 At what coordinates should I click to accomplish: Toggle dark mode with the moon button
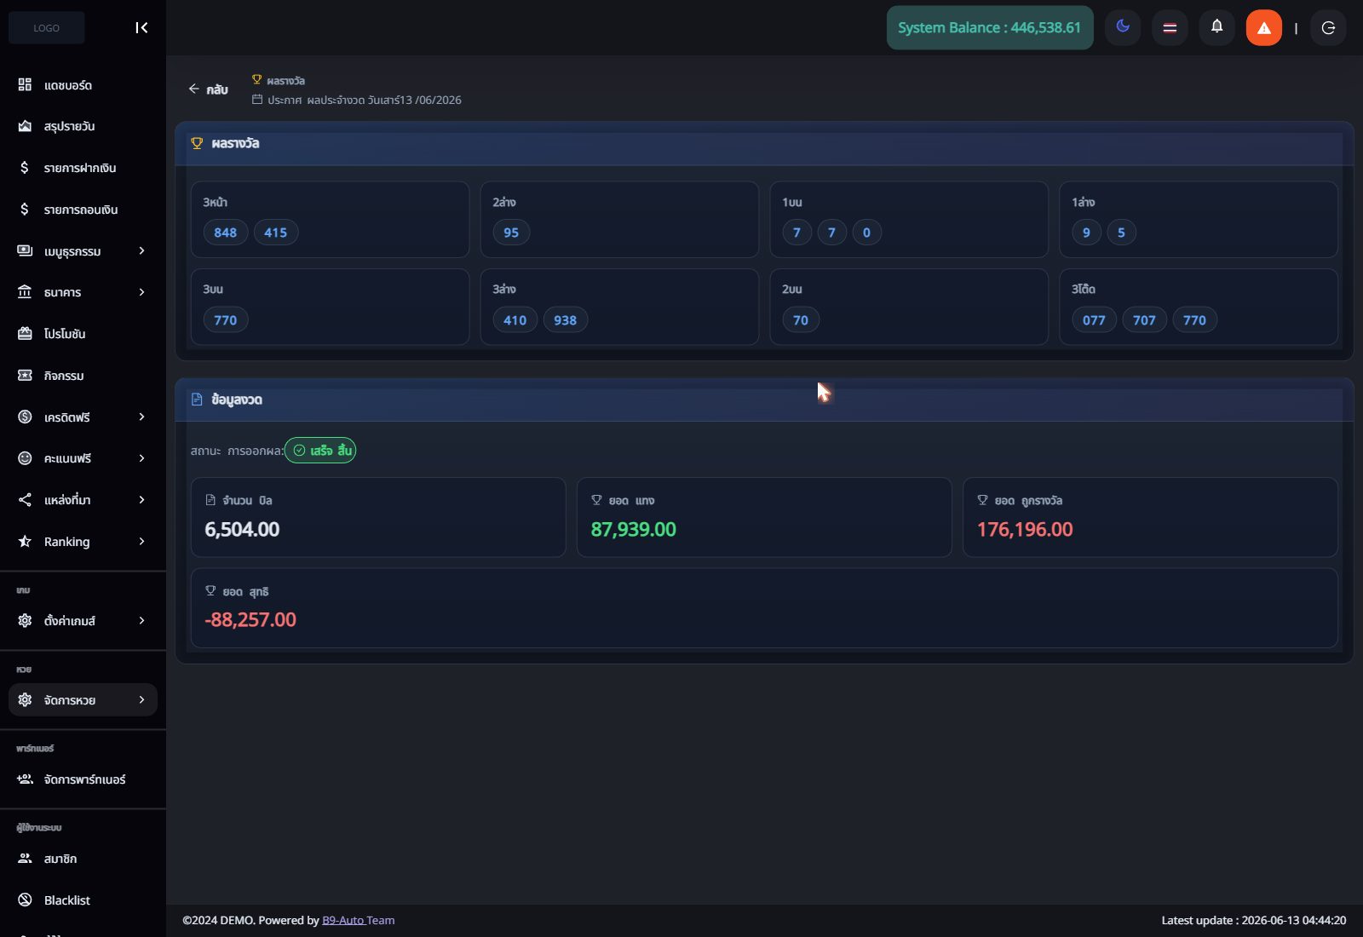1123,27
